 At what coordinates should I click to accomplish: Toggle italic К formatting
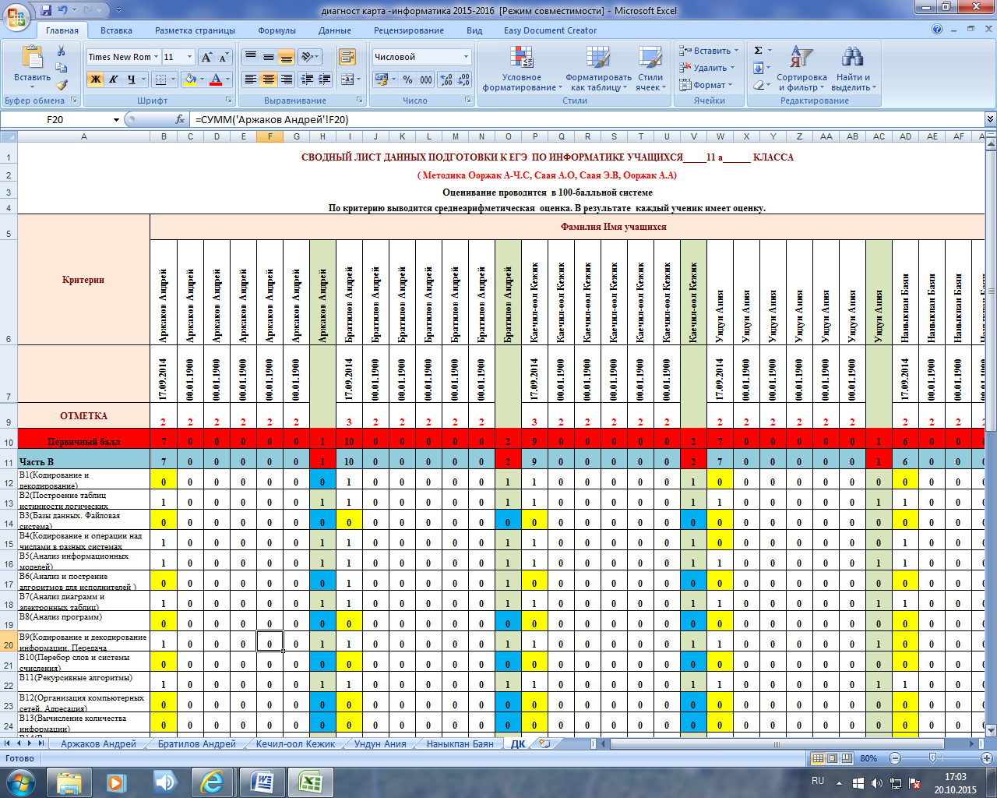pos(113,79)
